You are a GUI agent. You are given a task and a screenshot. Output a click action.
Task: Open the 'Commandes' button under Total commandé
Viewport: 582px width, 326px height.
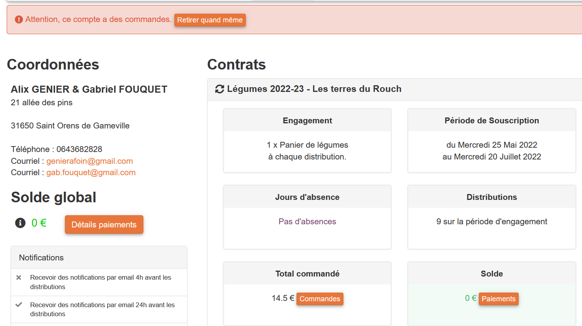point(319,299)
